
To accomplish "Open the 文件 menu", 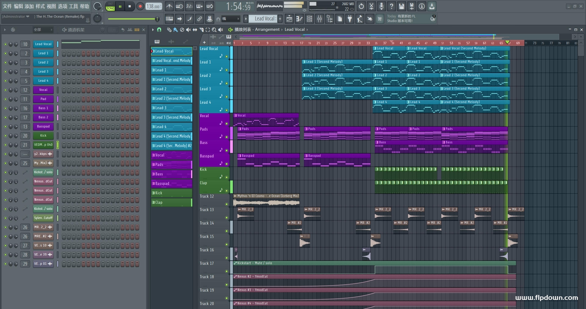I will pyautogui.click(x=7, y=6).
